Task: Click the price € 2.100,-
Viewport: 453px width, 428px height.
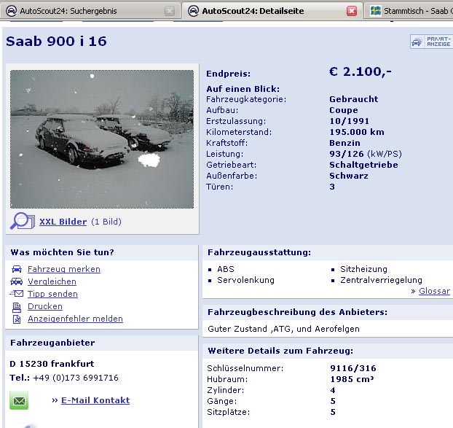Action: [361, 71]
